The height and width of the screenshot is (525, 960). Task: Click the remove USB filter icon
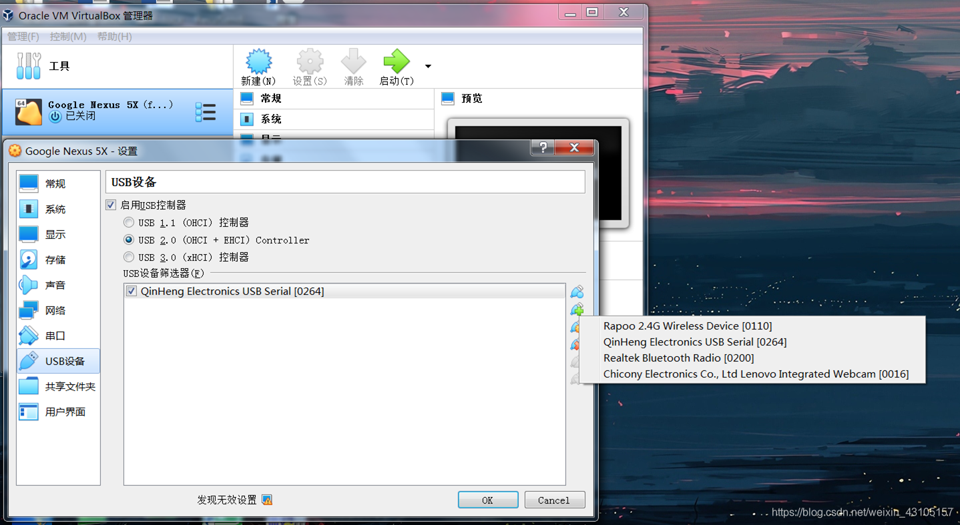point(574,344)
